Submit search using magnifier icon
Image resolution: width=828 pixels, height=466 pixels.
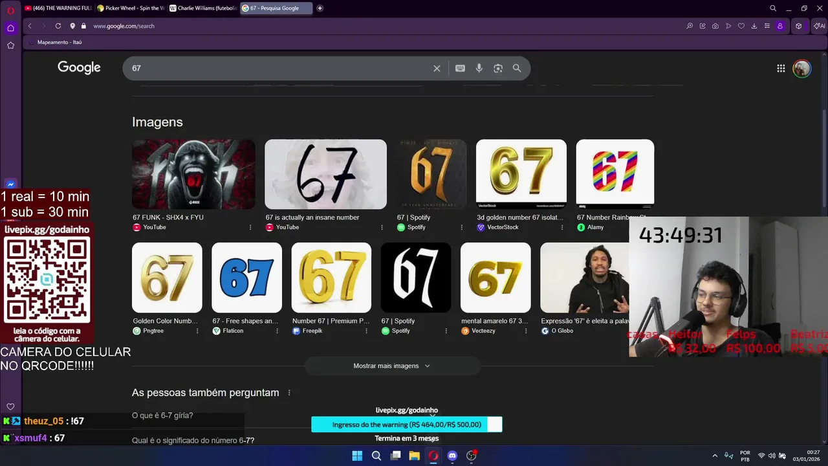(x=517, y=68)
